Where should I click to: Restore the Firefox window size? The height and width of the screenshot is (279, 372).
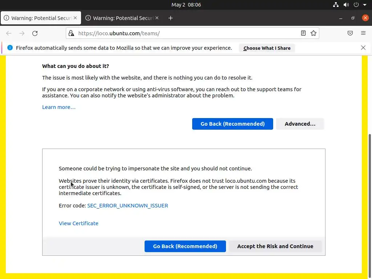point(353,18)
